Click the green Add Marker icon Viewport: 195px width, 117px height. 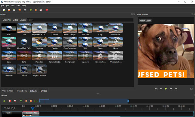(x=21, y=101)
